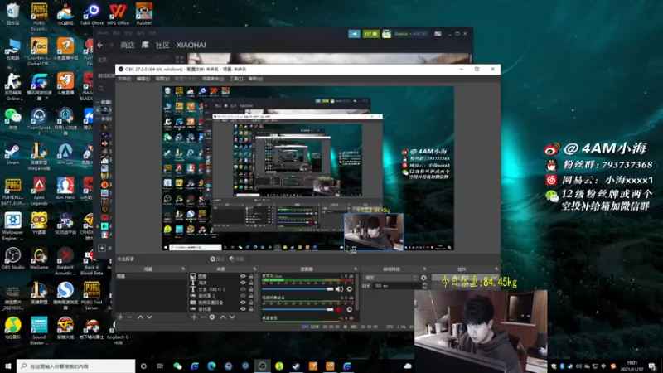Viewport: 663px width, 373px height.
Task: Move scene down in scenes panel
Action: click(149, 317)
